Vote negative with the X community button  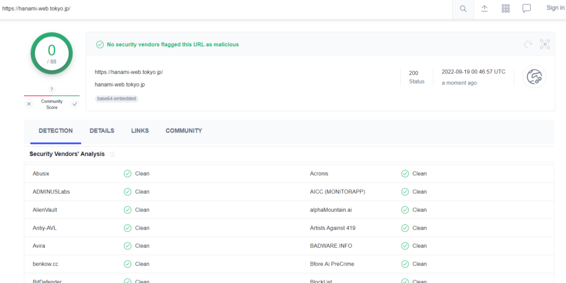(29, 104)
